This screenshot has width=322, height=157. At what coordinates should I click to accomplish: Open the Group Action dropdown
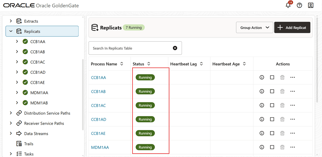point(255,27)
